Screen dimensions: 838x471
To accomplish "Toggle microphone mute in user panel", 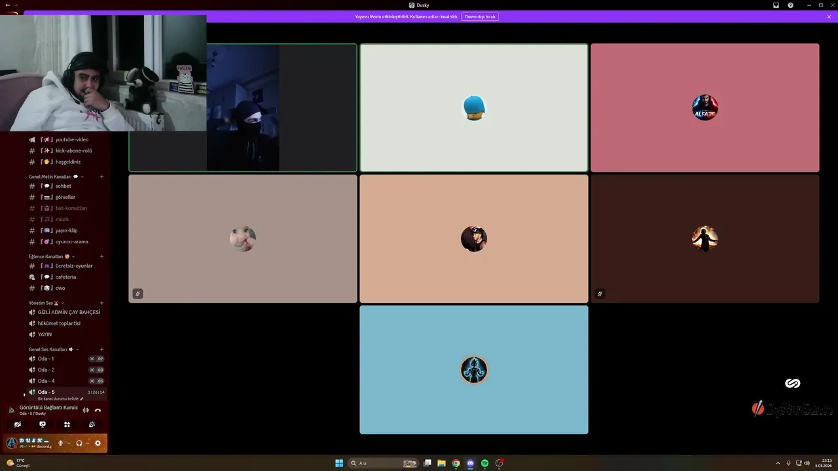I will [61, 443].
